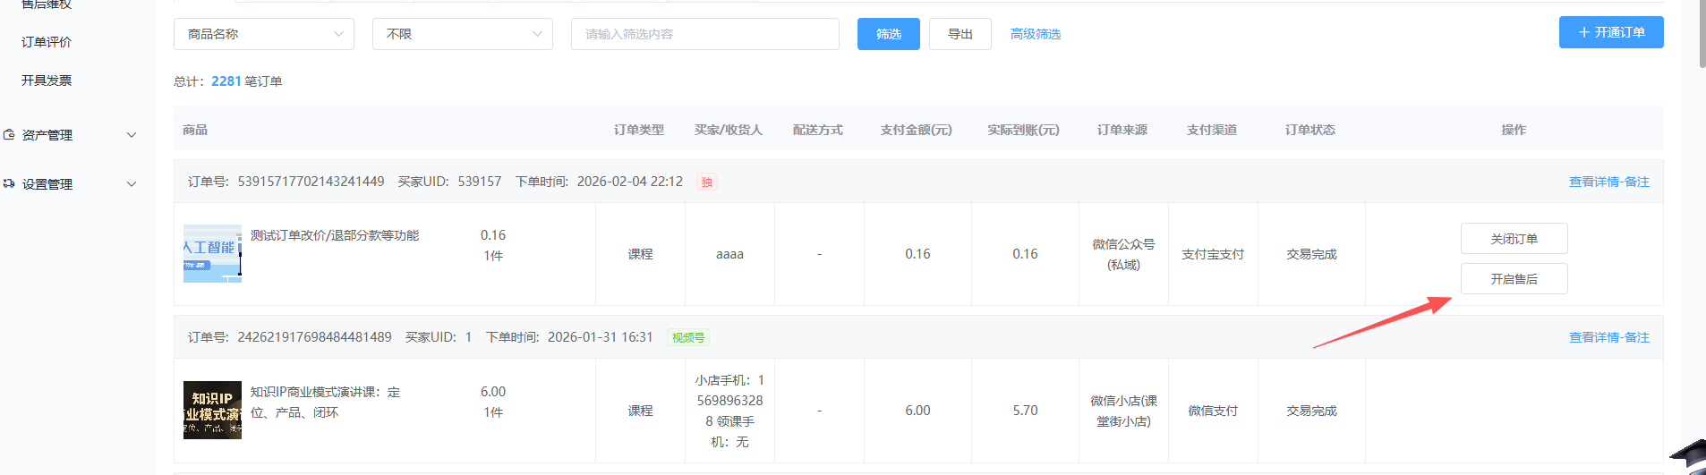Screen dimensions: 1706x475
Task: Click order number 53915717702143241449
Action: (311, 182)
